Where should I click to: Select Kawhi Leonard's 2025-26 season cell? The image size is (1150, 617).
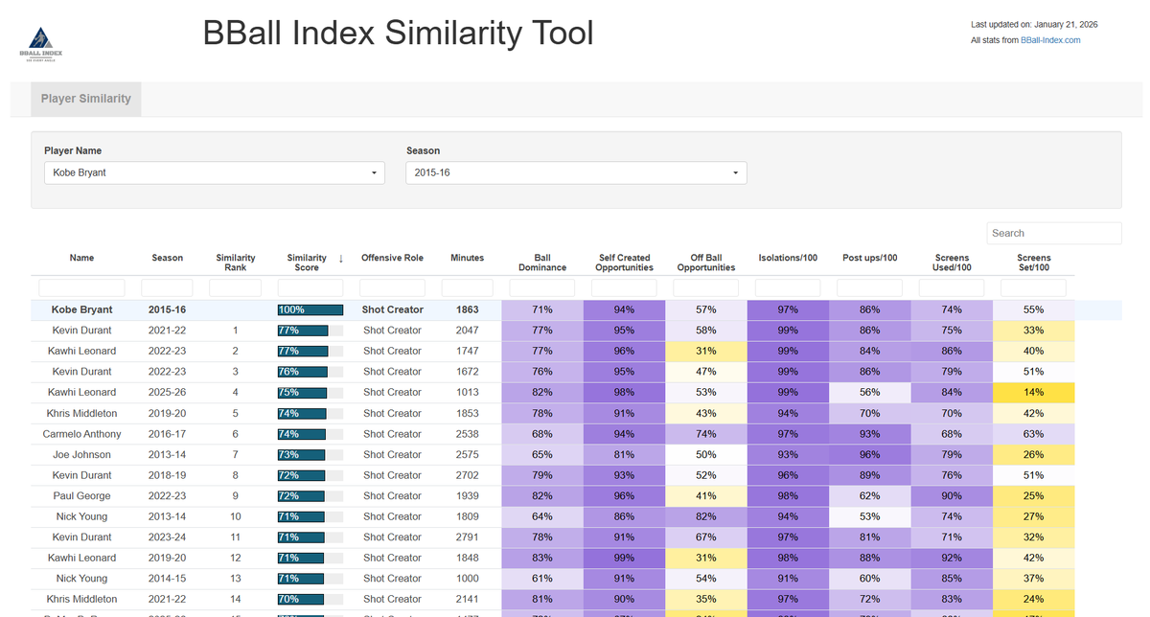(x=167, y=392)
